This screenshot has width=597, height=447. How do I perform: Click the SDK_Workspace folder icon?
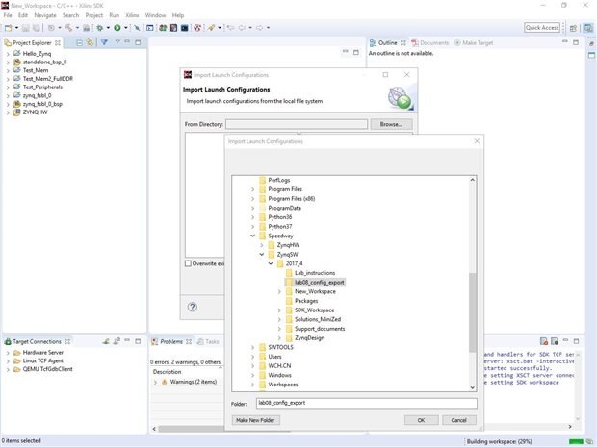(x=288, y=310)
